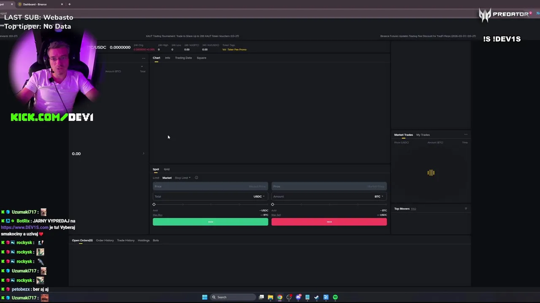Open the Trading Data tab
Image resolution: width=540 pixels, height=303 pixels.
[x=184, y=58]
